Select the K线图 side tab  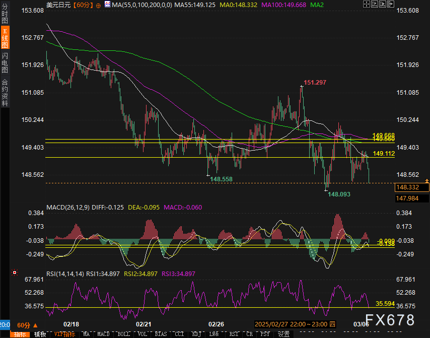(5, 38)
